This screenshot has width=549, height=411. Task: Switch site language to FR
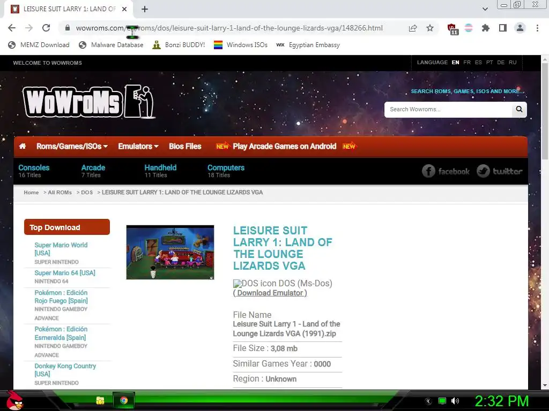coord(467,62)
